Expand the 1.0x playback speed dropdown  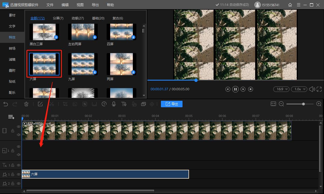point(299,89)
